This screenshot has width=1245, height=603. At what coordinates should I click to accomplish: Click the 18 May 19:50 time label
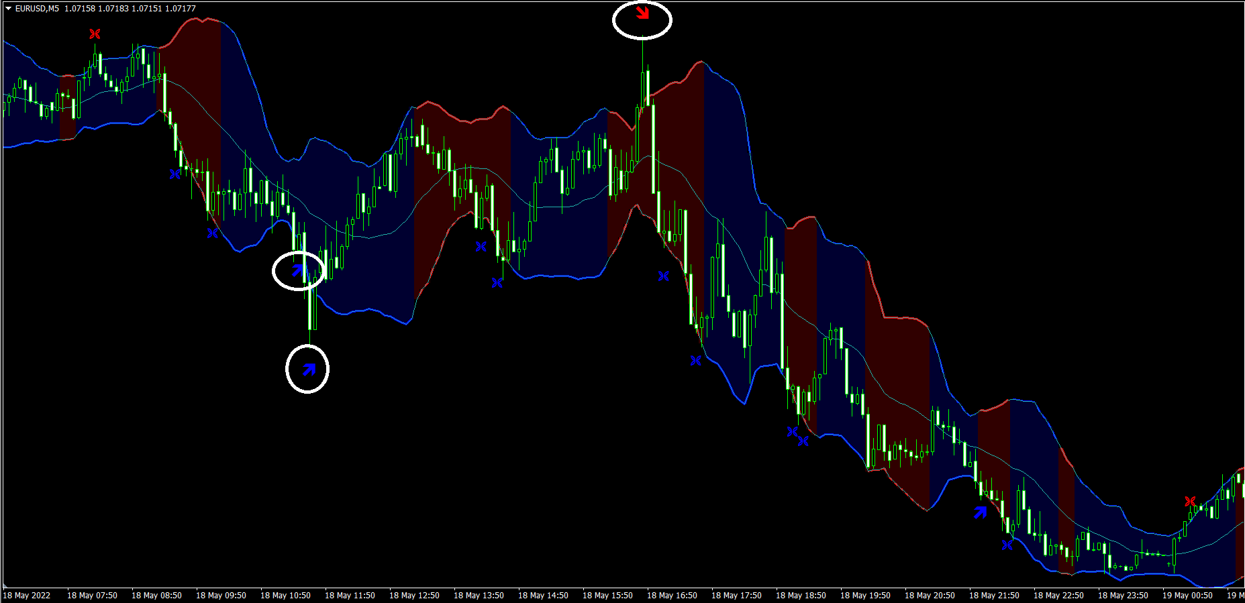coord(865,596)
